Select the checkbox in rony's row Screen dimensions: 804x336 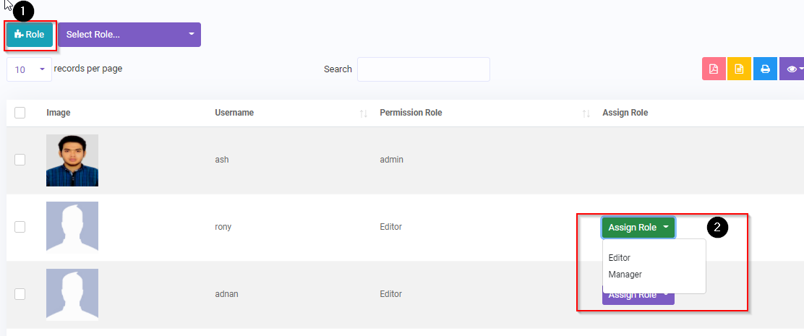pos(20,227)
